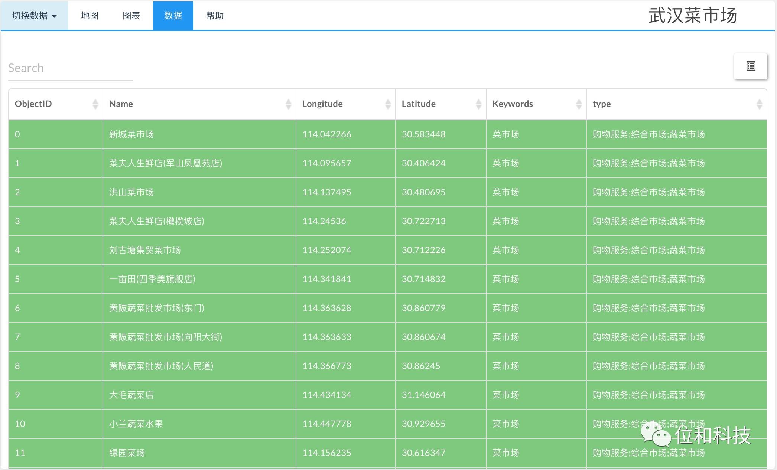Click latitude value 30.480695
Screen dimensions: 777x470
[x=424, y=192]
